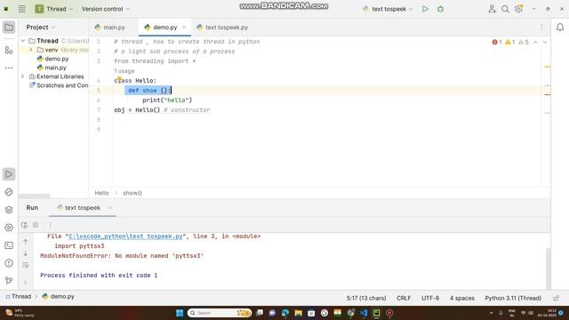Run the text tospeek configuration
Screen dimensions: 569x320
click(x=425, y=9)
